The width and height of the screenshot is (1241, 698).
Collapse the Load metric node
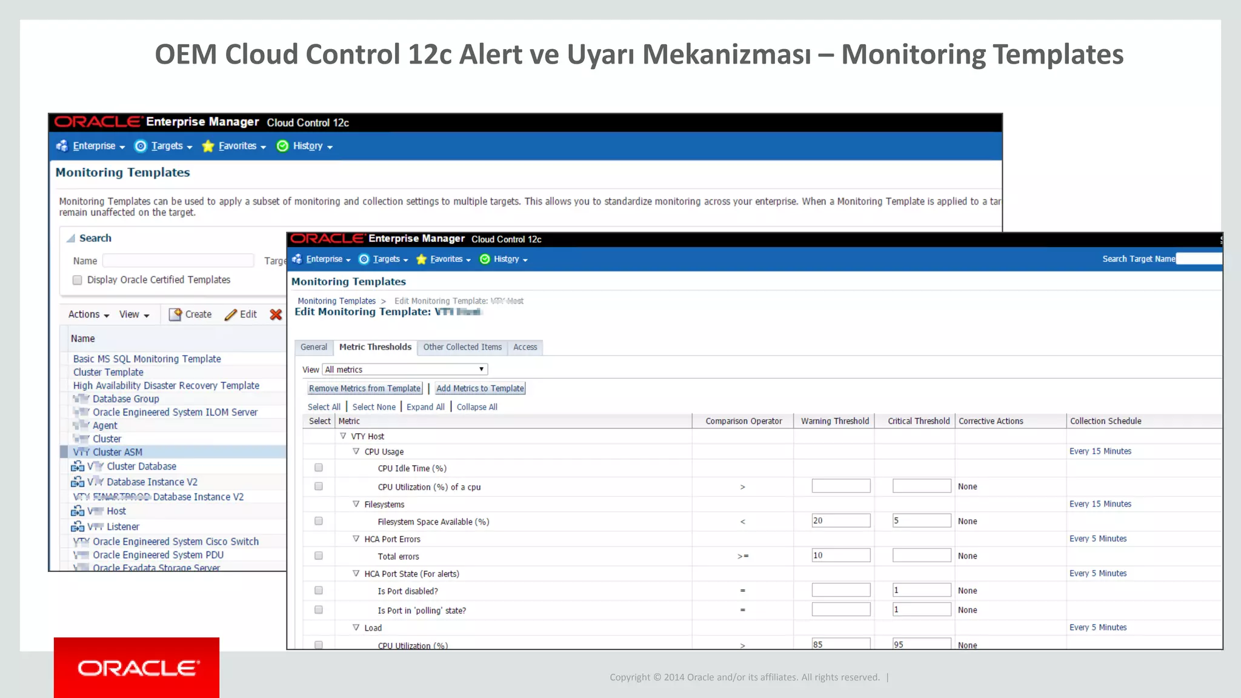[356, 628]
